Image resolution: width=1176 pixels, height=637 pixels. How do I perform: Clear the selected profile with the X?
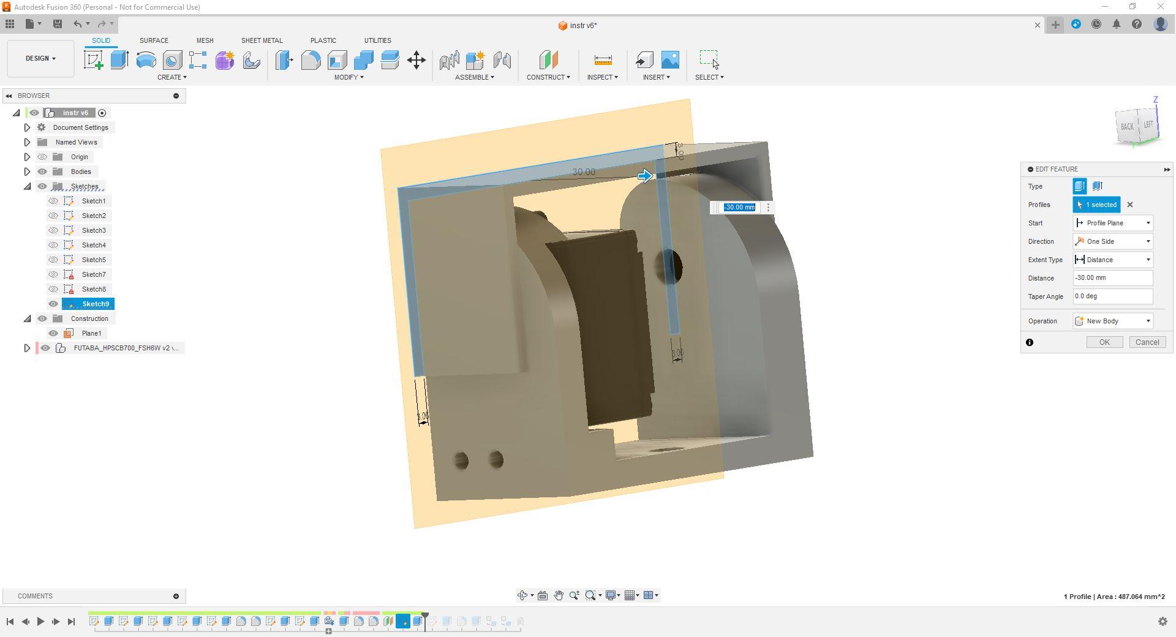[1130, 205]
